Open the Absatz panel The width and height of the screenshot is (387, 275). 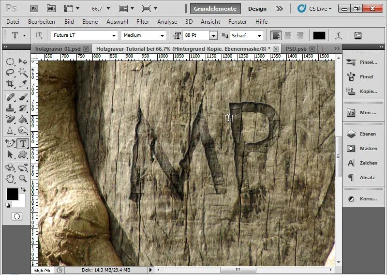[x=363, y=178]
